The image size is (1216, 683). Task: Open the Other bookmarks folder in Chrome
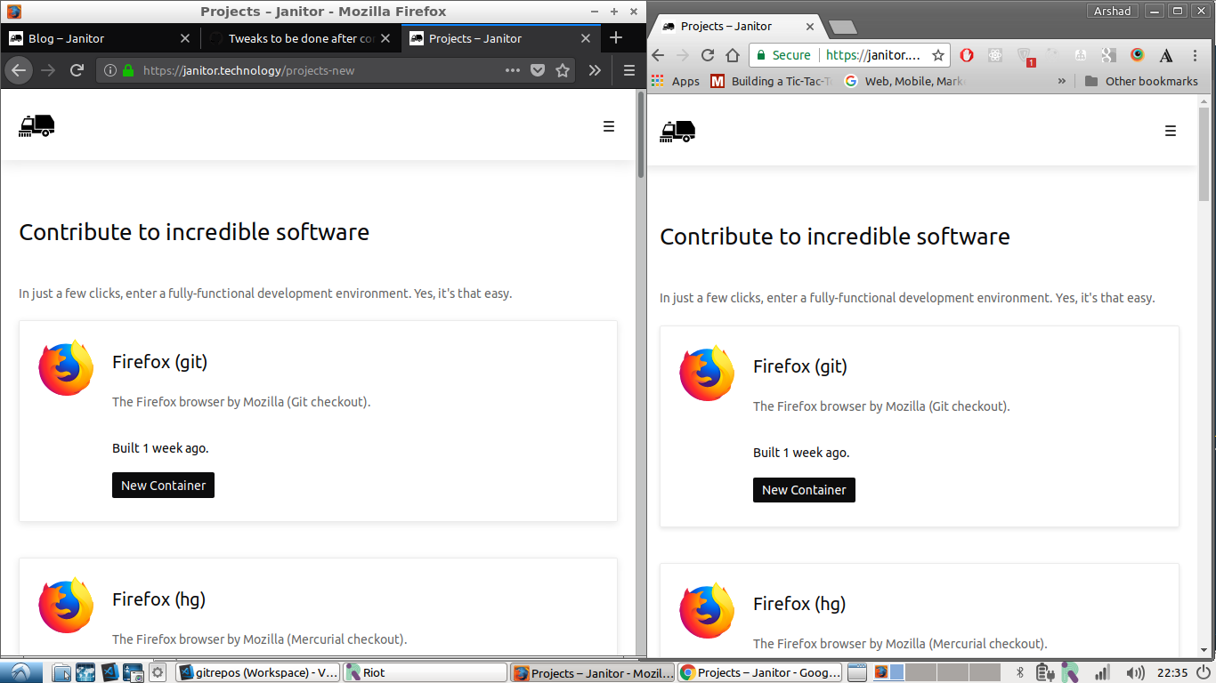[1141, 81]
